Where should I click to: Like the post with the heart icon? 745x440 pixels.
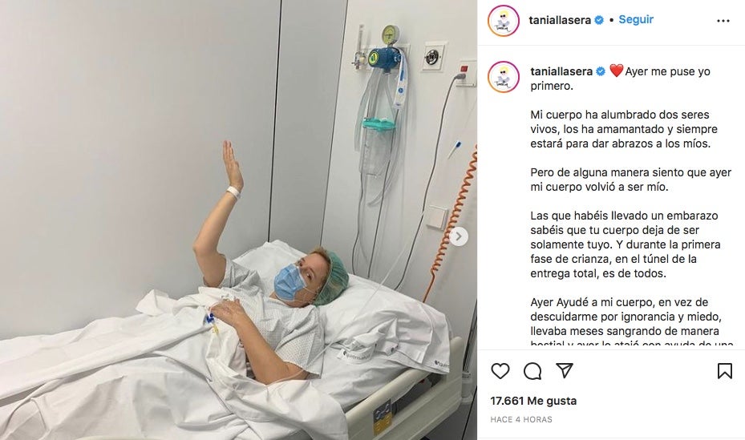pyautogui.click(x=500, y=371)
